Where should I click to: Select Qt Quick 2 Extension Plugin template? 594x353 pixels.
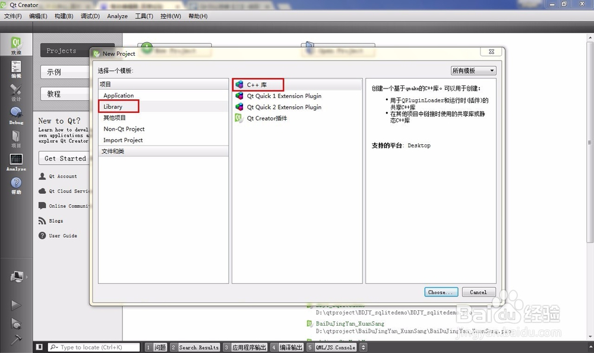coord(297,107)
